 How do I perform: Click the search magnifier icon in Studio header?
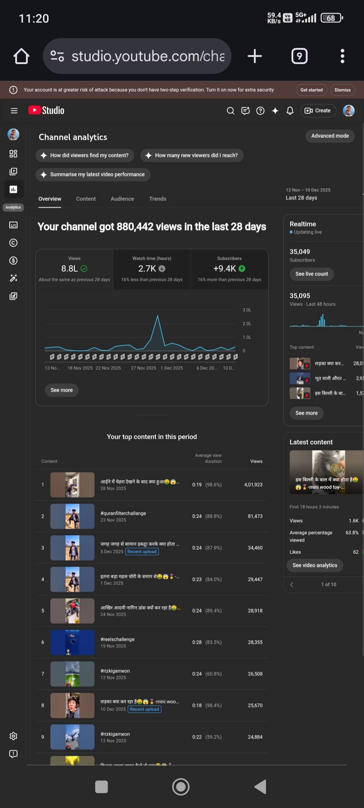[x=230, y=110]
